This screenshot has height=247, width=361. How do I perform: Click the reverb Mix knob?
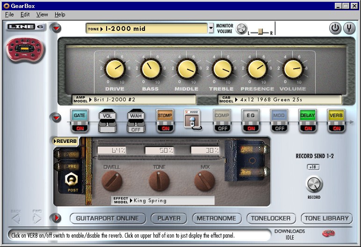(x=204, y=181)
